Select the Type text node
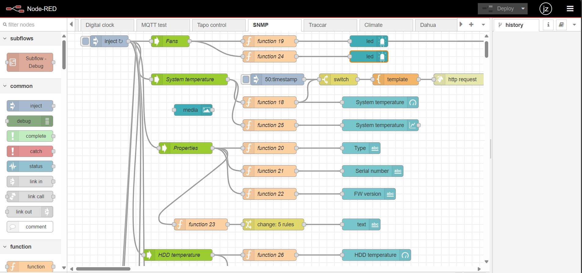 pyautogui.click(x=361, y=148)
